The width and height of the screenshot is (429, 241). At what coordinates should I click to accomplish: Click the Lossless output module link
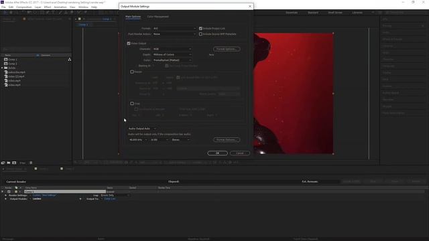[37, 199]
